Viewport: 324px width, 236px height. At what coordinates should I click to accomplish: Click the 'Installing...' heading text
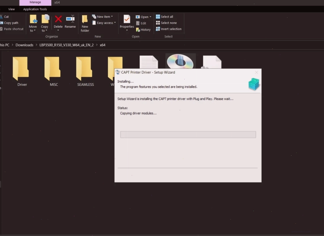pyautogui.click(x=126, y=81)
